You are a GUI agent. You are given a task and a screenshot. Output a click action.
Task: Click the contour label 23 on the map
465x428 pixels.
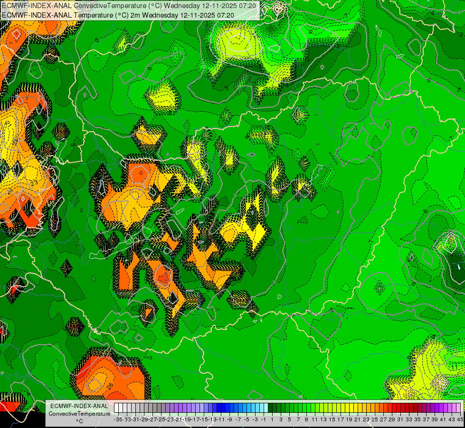coord(34,183)
